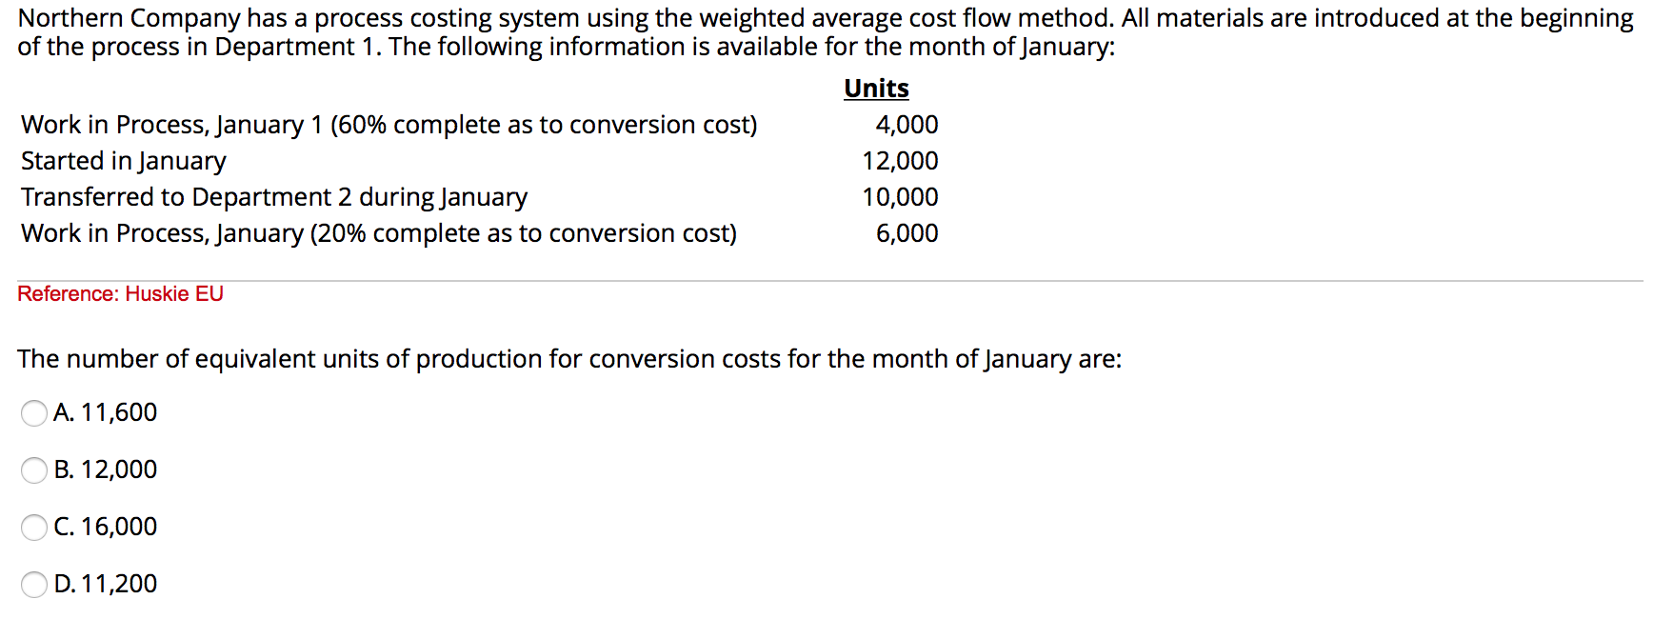
Task: Click the value 10,000 in Units column
Action: point(899,197)
